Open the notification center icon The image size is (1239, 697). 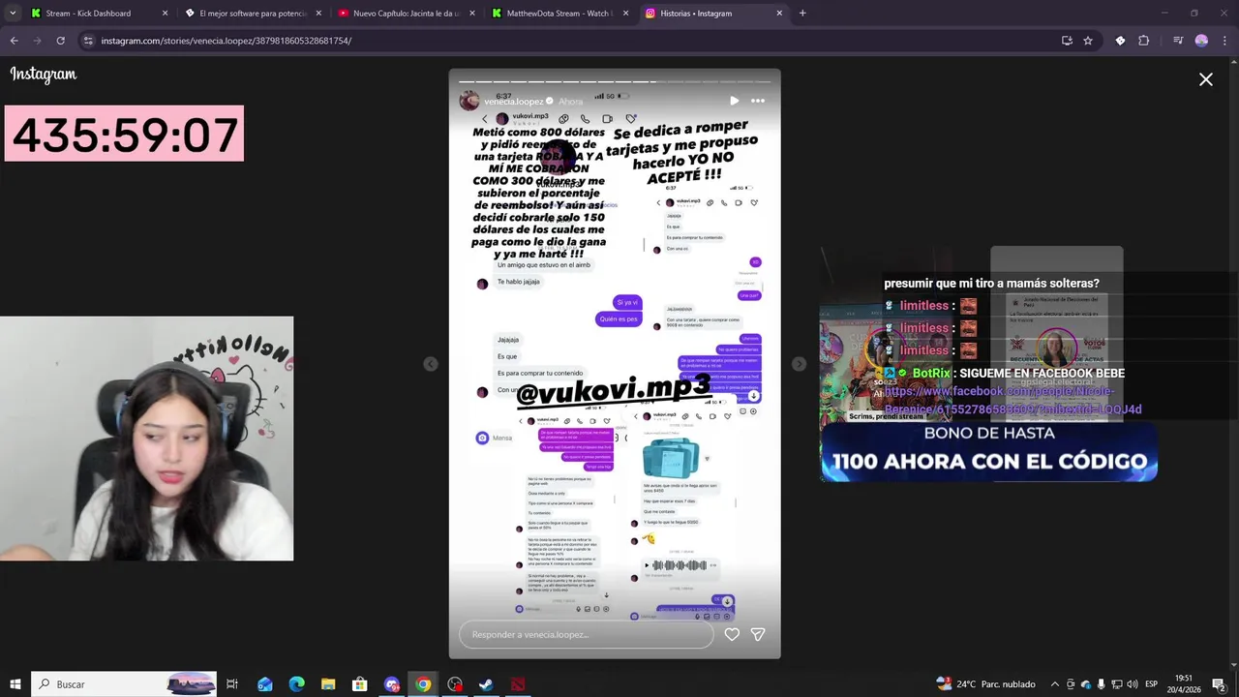(x=1219, y=684)
